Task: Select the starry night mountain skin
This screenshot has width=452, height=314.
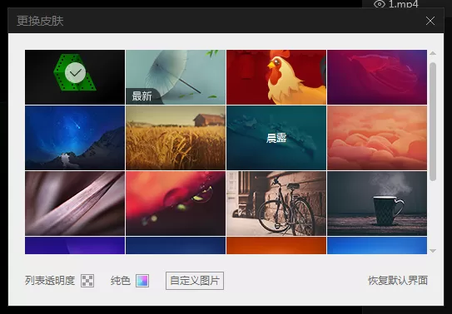Action: 75,138
